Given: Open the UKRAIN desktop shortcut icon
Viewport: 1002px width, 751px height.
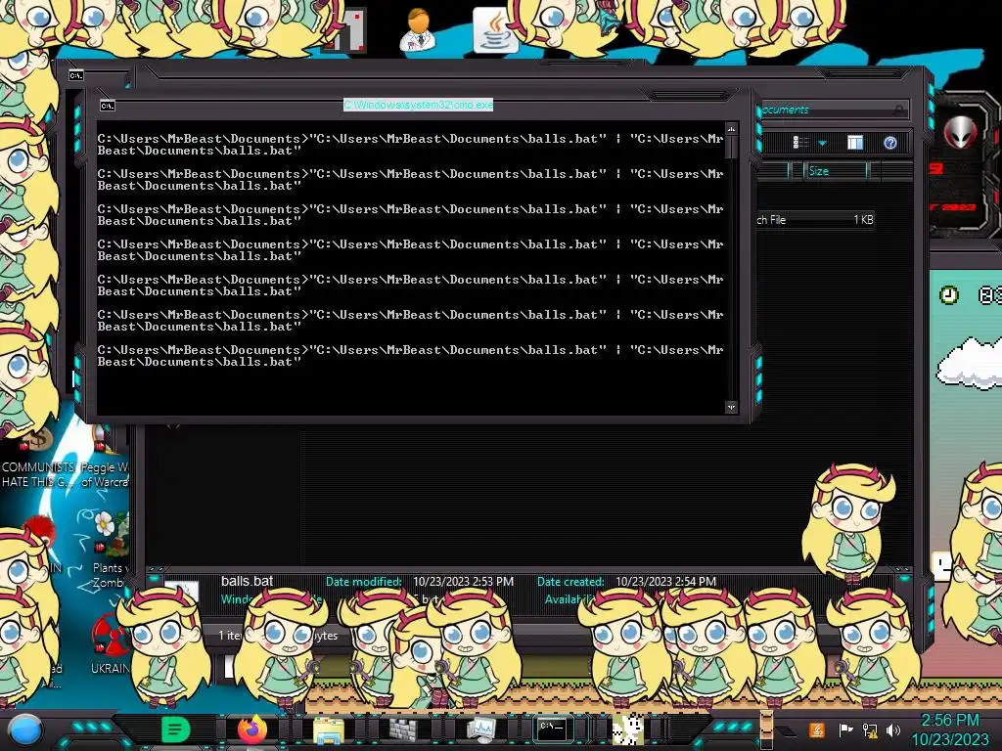Looking at the screenshot, I should tap(110, 643).
